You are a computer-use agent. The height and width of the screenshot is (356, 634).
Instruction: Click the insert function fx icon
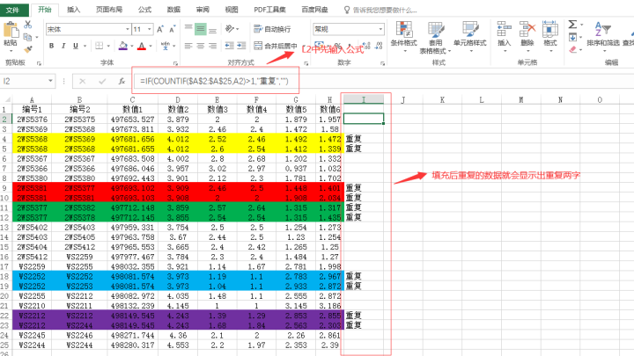point(122,81)
